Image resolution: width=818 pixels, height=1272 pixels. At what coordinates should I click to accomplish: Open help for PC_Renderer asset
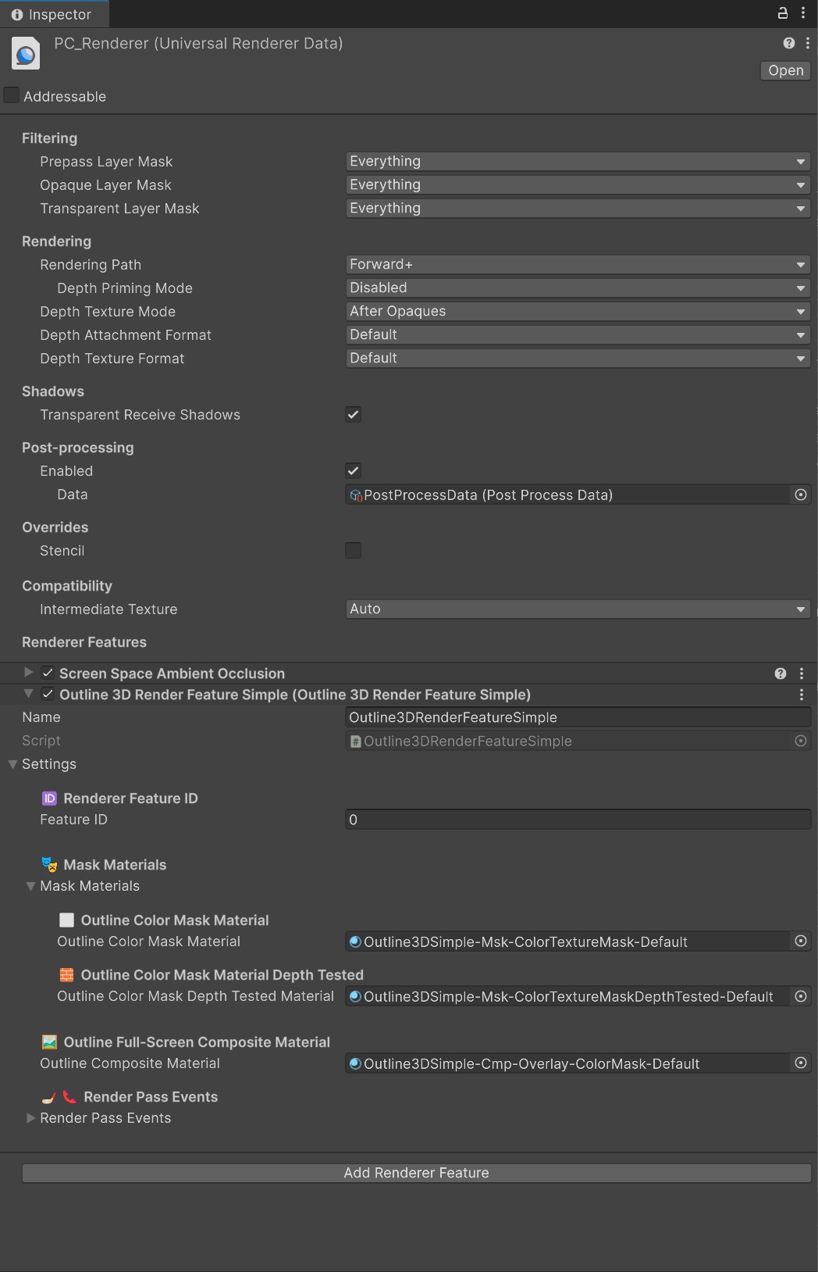(x=788, y=43)
